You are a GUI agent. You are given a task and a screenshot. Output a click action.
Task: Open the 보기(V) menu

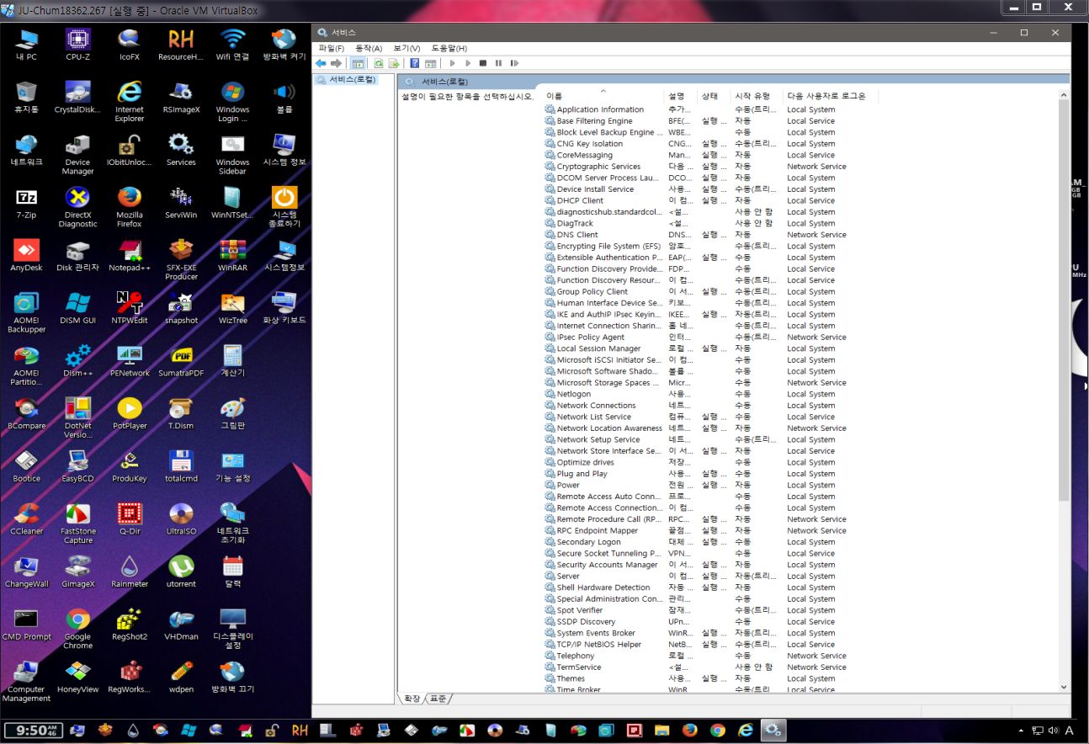click(406, 48)
